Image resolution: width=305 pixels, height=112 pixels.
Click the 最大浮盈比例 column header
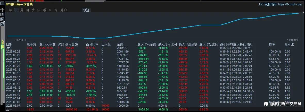(209, 45)
